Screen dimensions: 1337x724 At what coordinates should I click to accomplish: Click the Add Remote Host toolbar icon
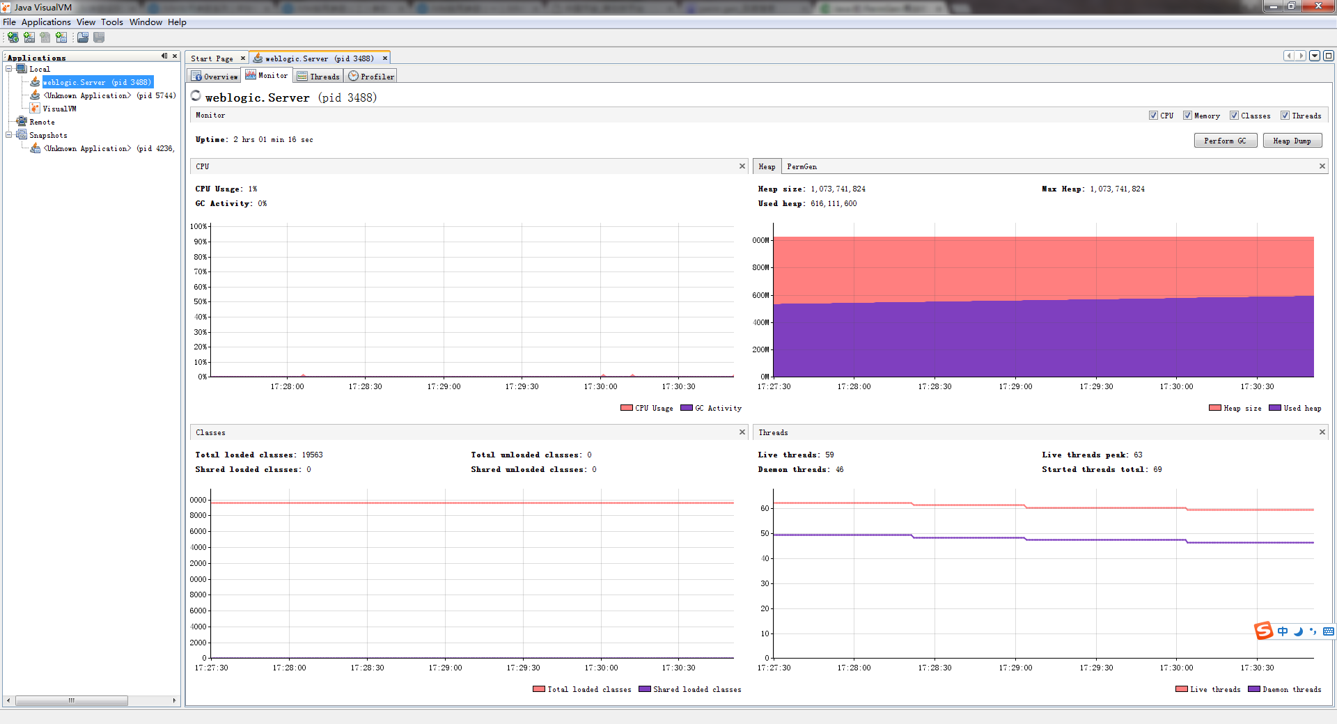click(x=13, y=37)
